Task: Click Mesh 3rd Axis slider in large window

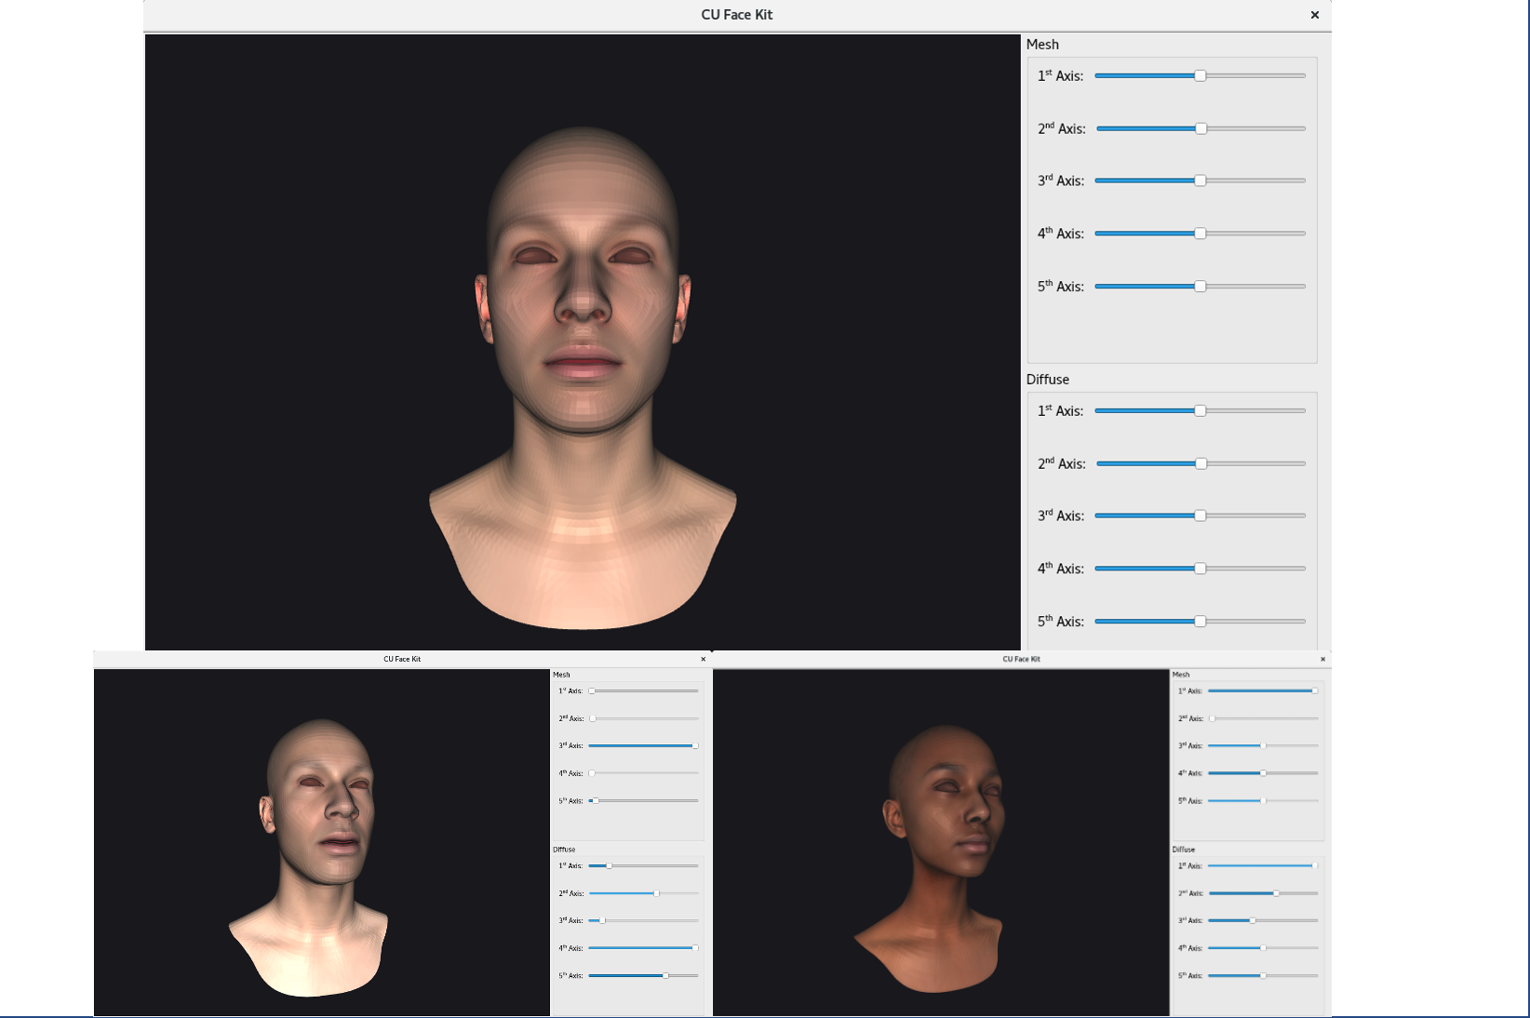Action: click(1200, 181)
